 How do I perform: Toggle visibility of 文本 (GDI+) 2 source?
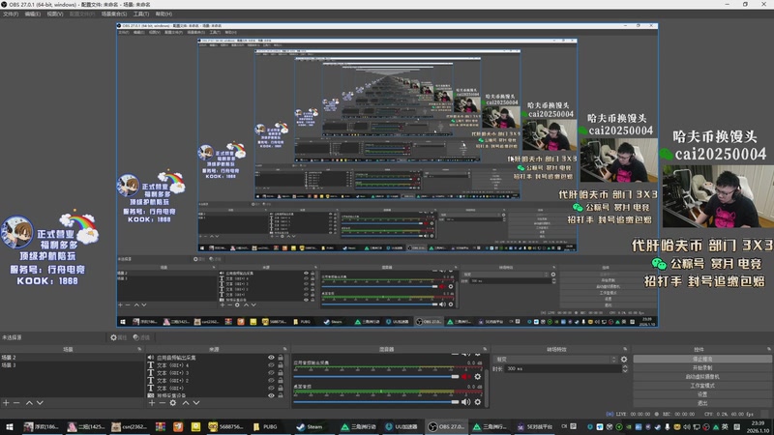click(x=271, y=380)
